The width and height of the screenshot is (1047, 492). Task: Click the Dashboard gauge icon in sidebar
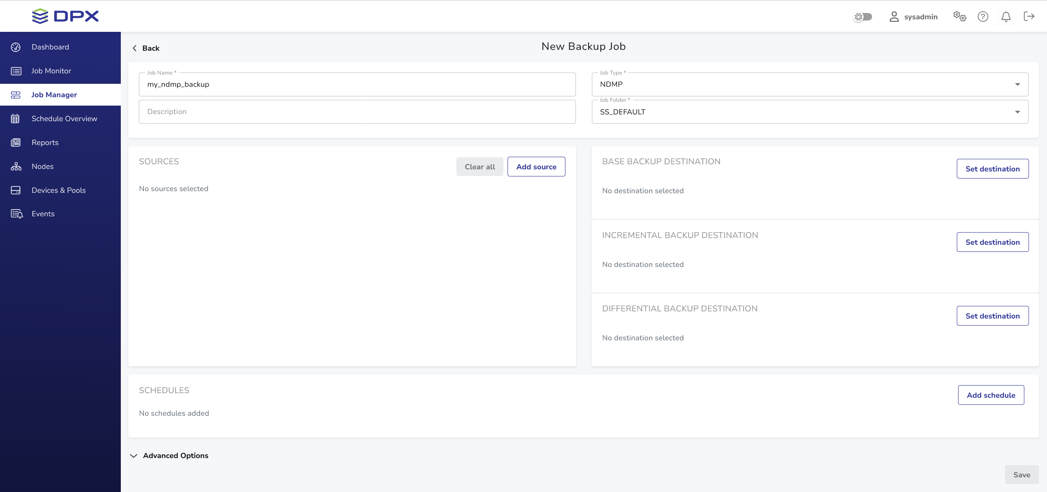16,47
